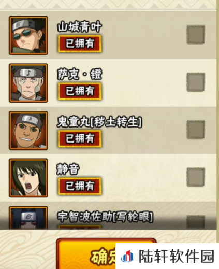The height and width of the screenshot is (269, 219).
Task: Click the 陆轩软件园 logo icon
Action: tap(127, 256)
